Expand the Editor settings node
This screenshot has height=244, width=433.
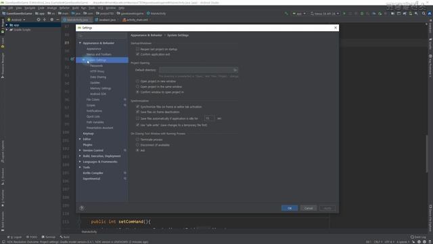tap(80, 139)
